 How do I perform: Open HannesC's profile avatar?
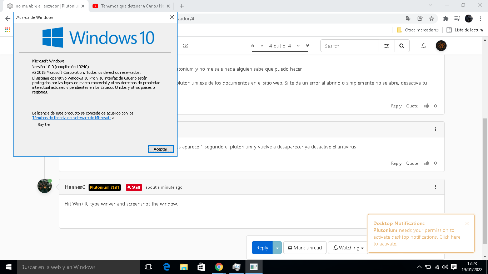click(45, 186)
